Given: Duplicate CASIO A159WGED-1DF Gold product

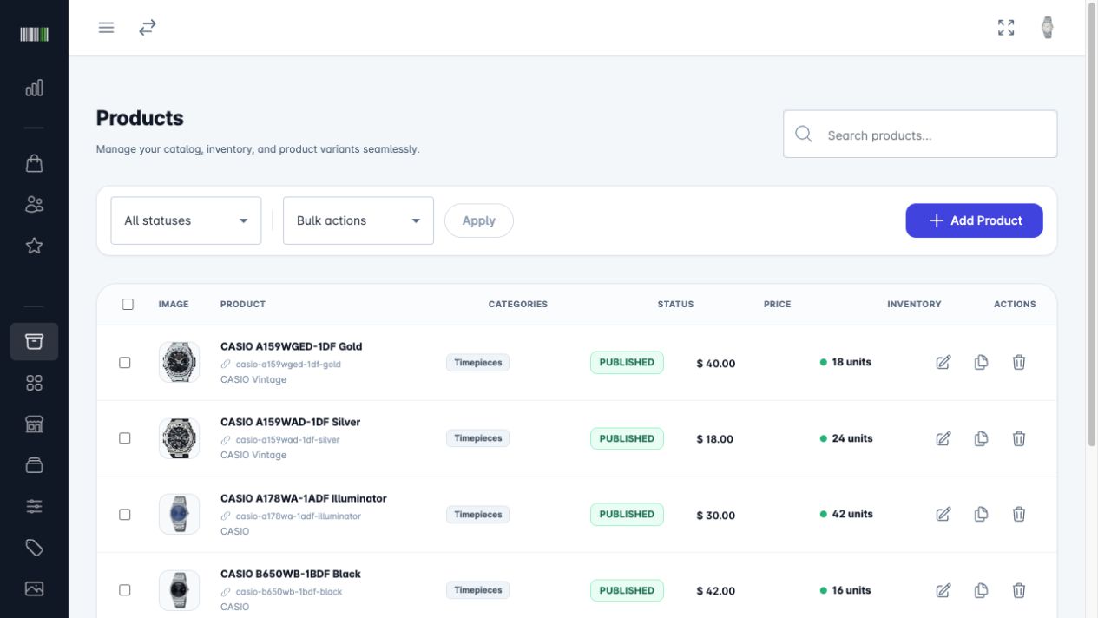Looking at the screenshot, I should tap(981, 362).
